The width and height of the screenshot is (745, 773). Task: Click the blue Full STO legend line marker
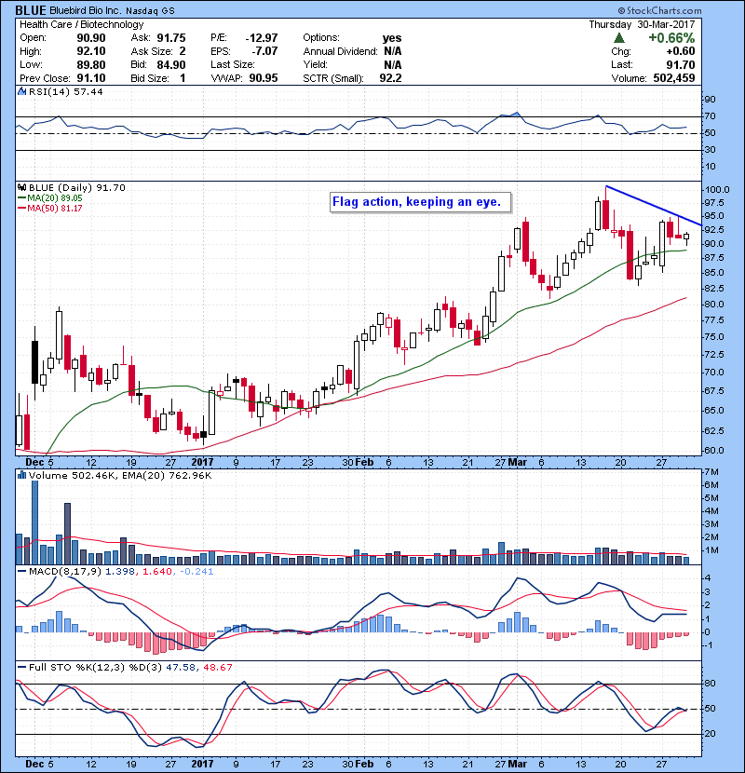(22, 668)
